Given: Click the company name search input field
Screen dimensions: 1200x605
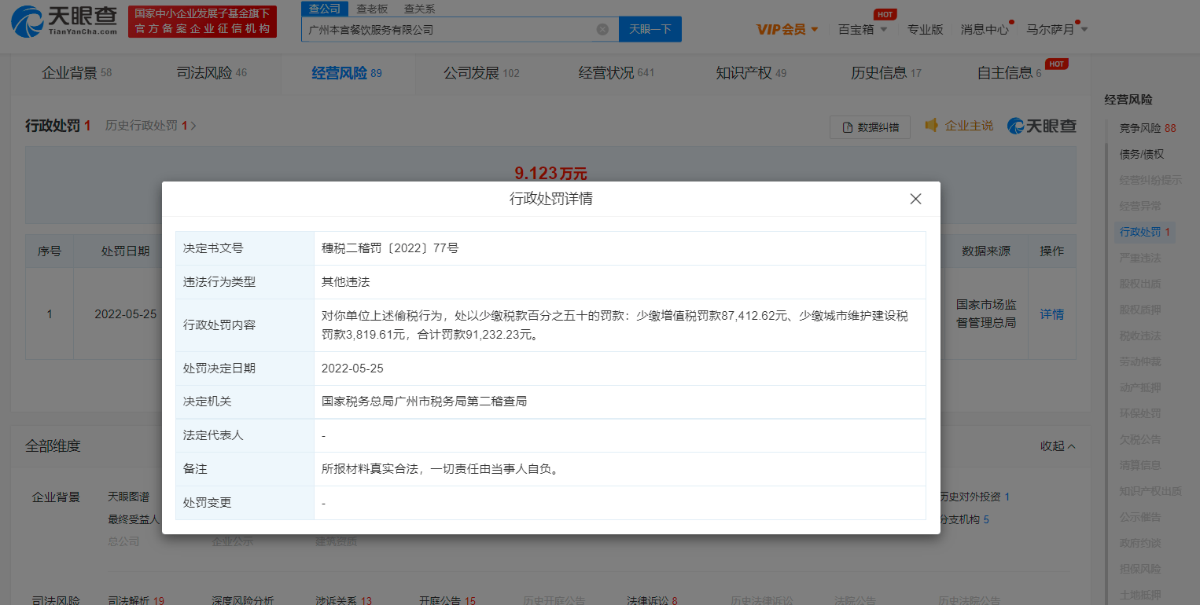Looking at the screenshot, I should point(448,28).
